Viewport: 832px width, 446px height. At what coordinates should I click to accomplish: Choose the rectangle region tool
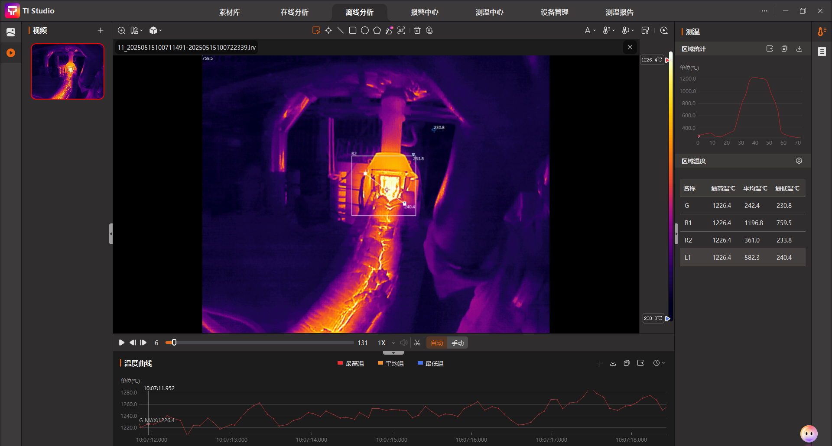tap(353, 30)
